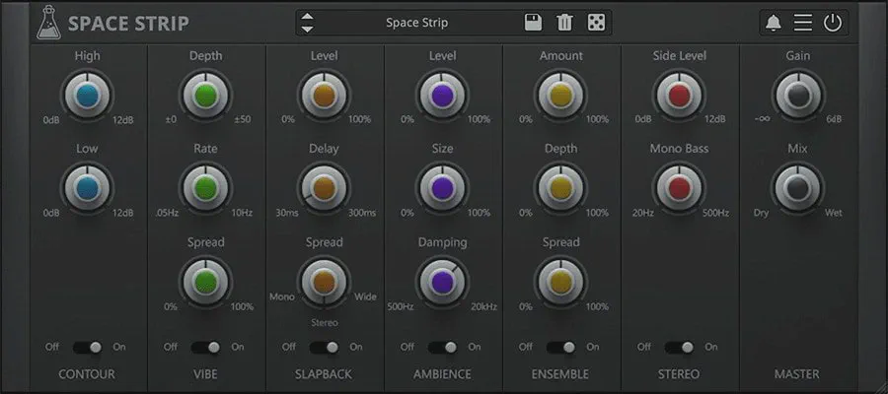Select next preset with the down arrow
The height and width of the screenshot is (394, 888).
[307, 29]
